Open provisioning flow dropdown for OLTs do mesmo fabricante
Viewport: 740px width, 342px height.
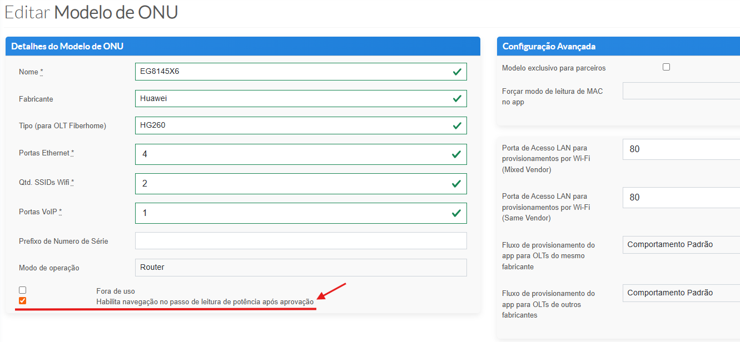[x=681, y=244]
